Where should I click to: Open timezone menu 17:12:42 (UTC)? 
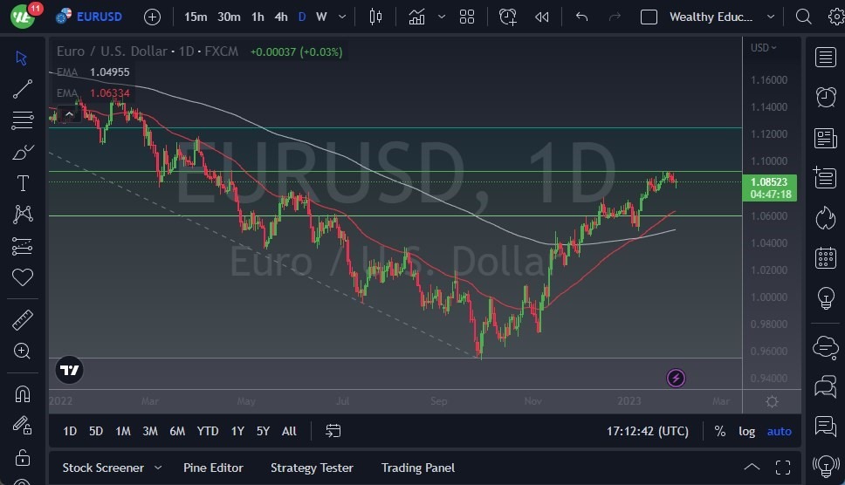click(x=648, y=431)
